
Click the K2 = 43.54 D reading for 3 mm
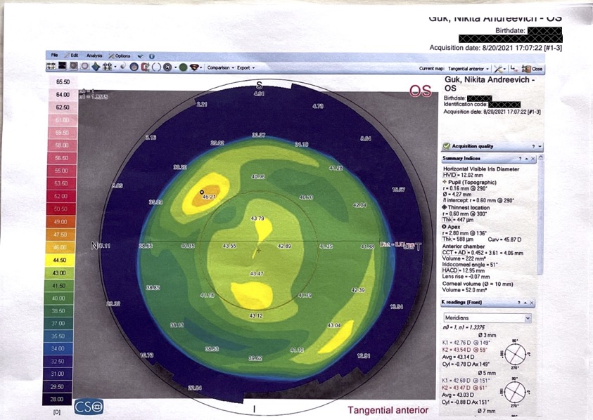(x=465, y=350)
